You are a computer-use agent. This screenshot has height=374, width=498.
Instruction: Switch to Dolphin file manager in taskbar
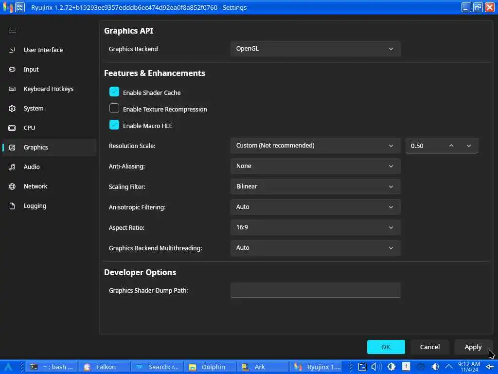209,367
